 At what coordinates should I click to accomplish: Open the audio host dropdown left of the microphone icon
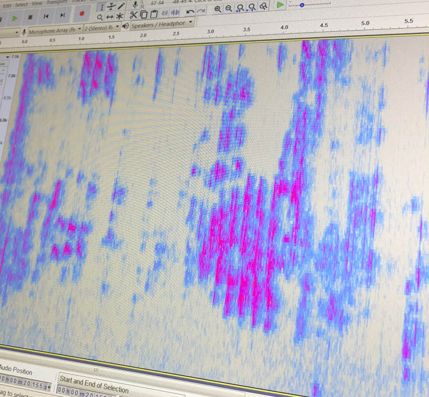coord(10,33)
